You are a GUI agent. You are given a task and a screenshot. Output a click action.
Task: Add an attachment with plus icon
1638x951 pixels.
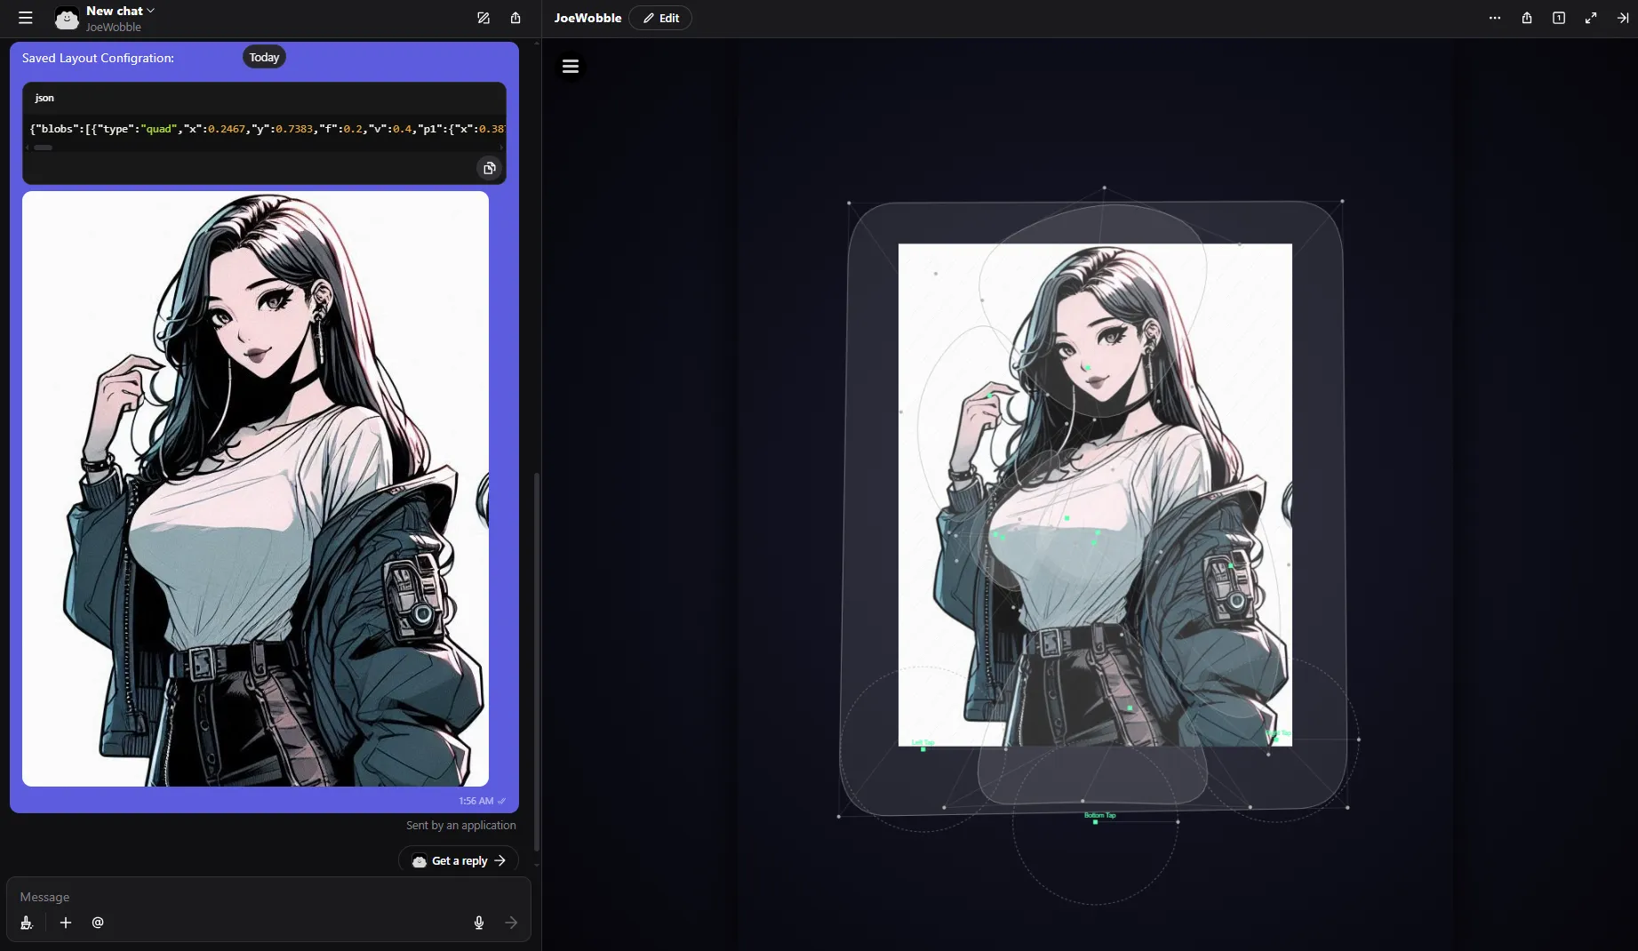[66, 923]
